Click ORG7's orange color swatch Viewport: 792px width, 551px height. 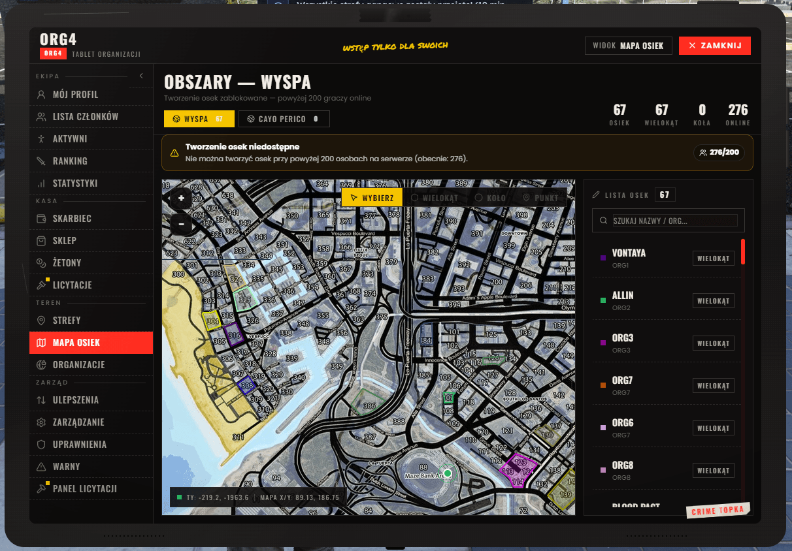603,386
